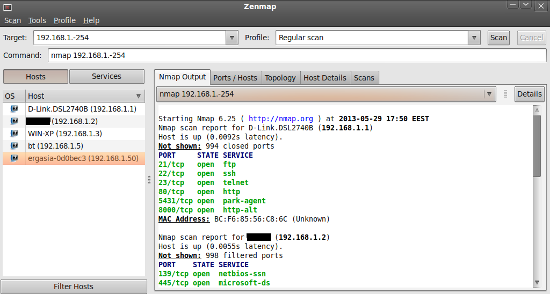This screenshot has width=550, height=294.
Task: Click the 139/tcp netbios-ssn line
Action: (212, 274)
